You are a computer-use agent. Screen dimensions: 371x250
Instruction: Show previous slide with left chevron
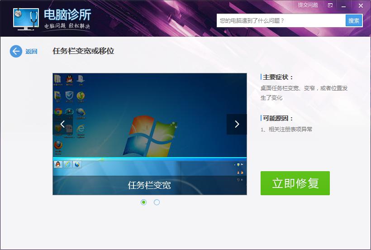(62, 124)
